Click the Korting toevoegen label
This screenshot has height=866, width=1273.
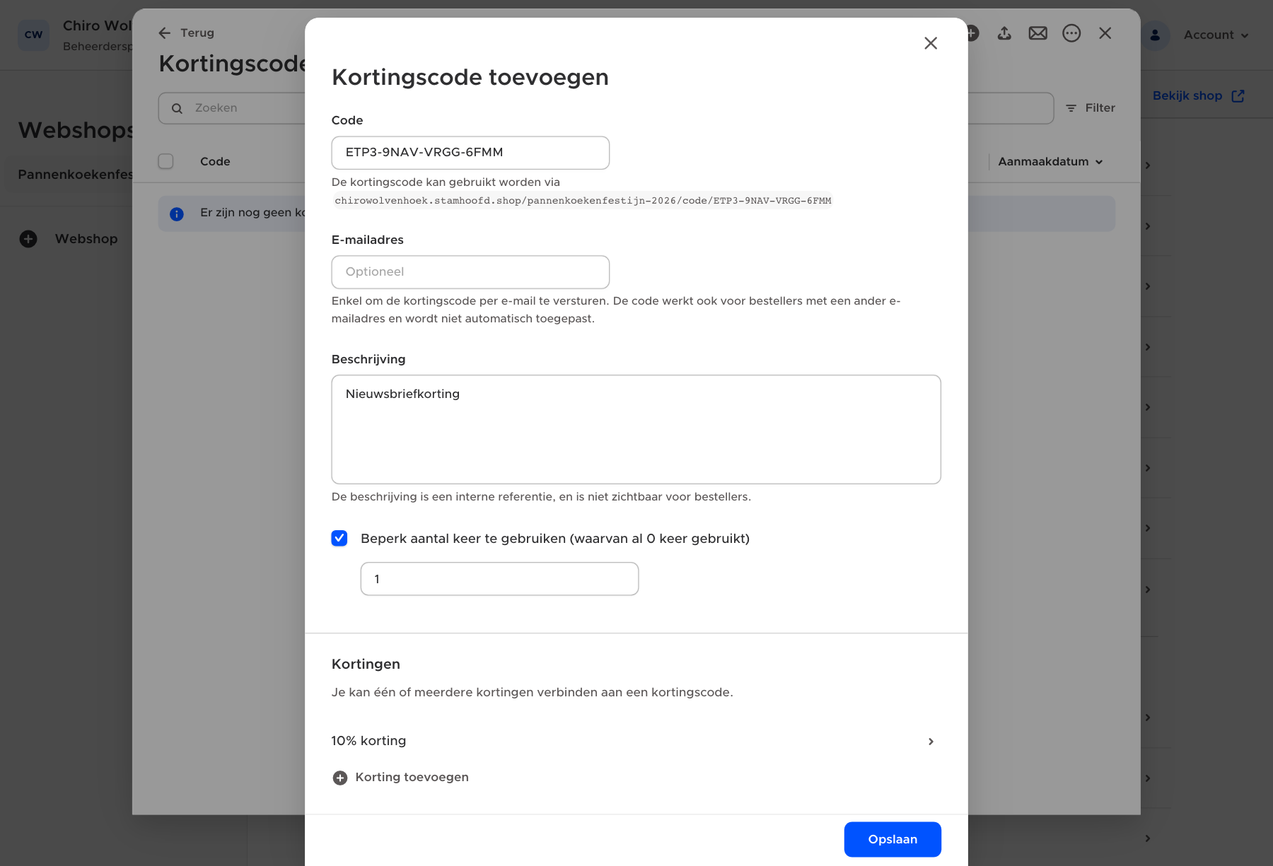(412, 777)
